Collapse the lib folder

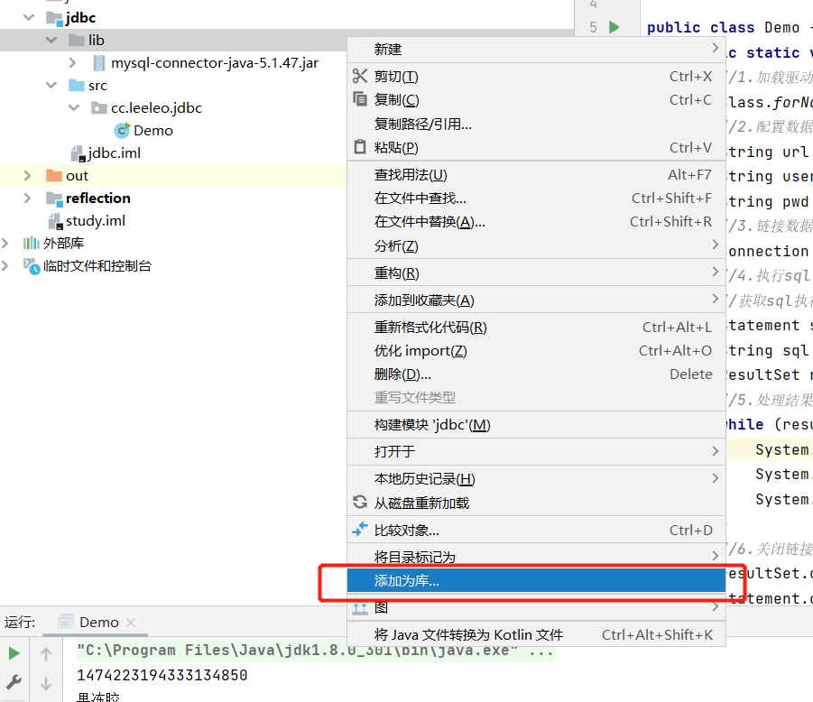[x=54, y=41]
